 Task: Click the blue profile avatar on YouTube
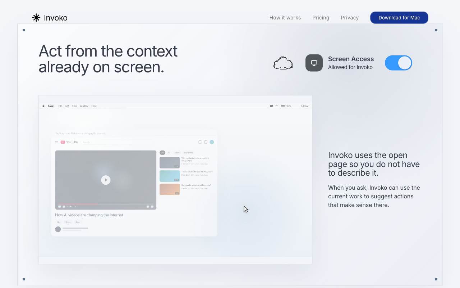[x=212, y=142]
